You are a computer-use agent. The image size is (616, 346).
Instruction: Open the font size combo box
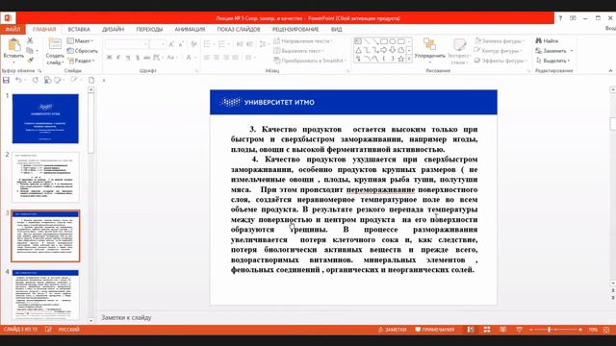click(158, 44)
